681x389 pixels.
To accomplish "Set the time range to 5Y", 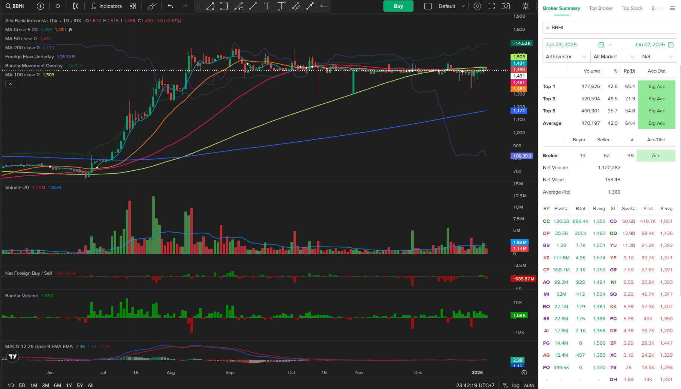I will point(80,385).
